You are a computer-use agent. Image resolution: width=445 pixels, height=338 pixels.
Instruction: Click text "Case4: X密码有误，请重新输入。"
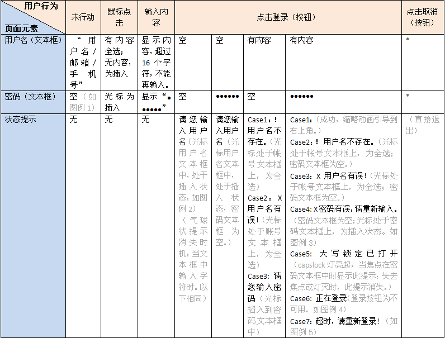point(343,210)
